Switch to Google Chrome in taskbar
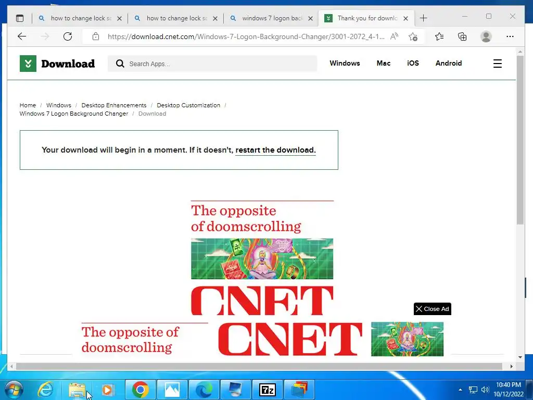 [x=141, y=390]
